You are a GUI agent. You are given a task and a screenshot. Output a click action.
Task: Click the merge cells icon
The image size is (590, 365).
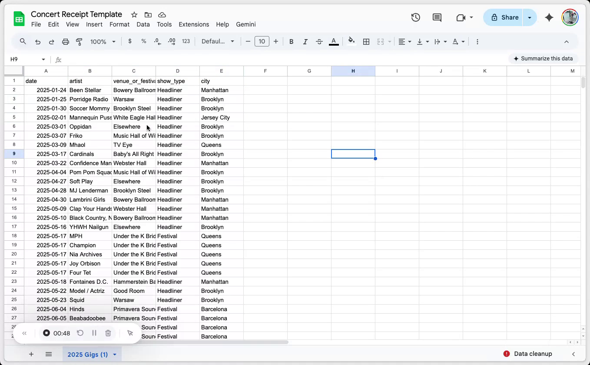(x=381, y=42)
